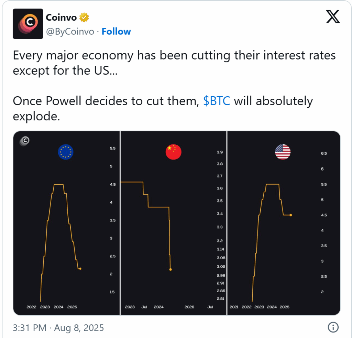Click the tweet text about Powell
352x338 pixels.
(x=163, y=108)
